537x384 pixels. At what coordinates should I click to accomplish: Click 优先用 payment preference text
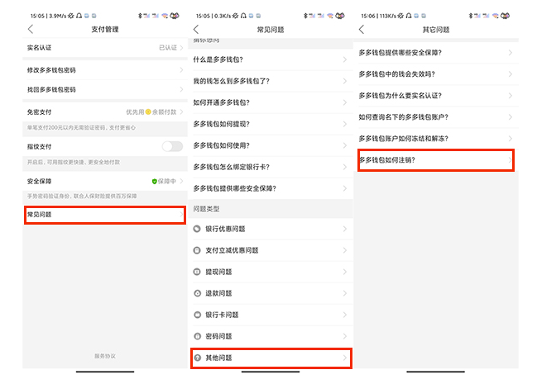point(135,112)
